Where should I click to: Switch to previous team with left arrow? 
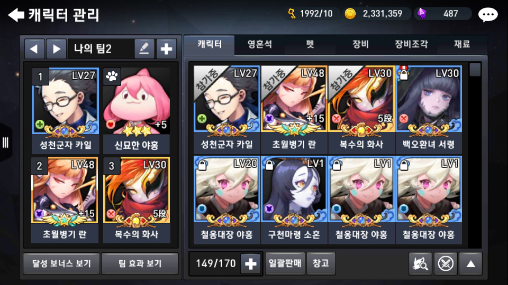coord(34,49)
